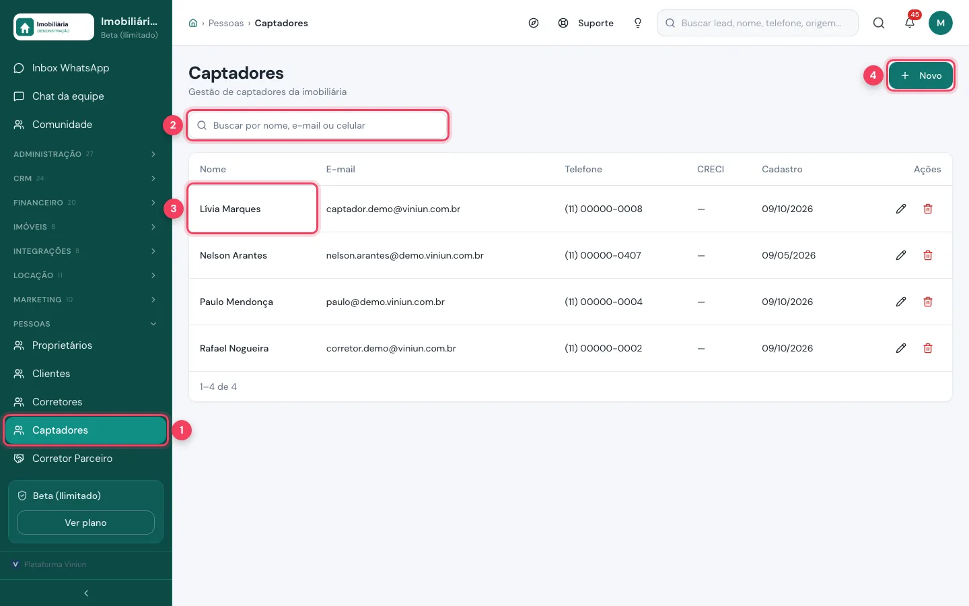Viewport: 969px width, 606px height.
Task: Click the Rafael Nogueira name cell
Action: pyautogui.click(x=252, y=348)
